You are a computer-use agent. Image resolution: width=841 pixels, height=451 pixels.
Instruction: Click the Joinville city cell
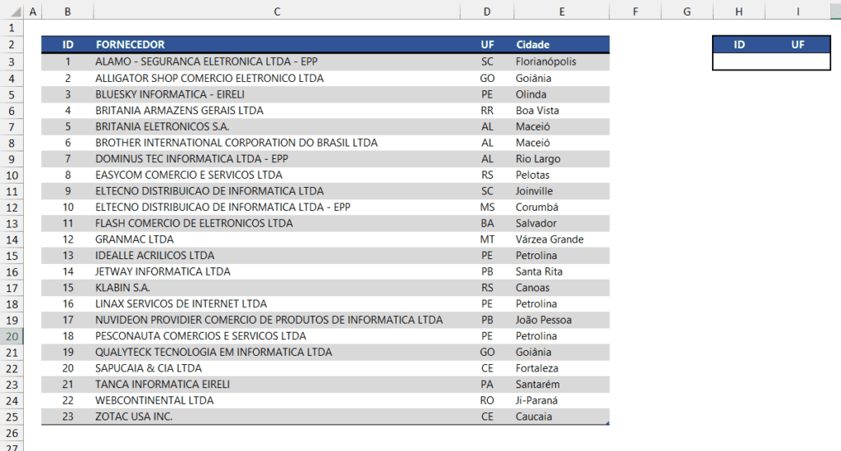[x=562, y=191]
